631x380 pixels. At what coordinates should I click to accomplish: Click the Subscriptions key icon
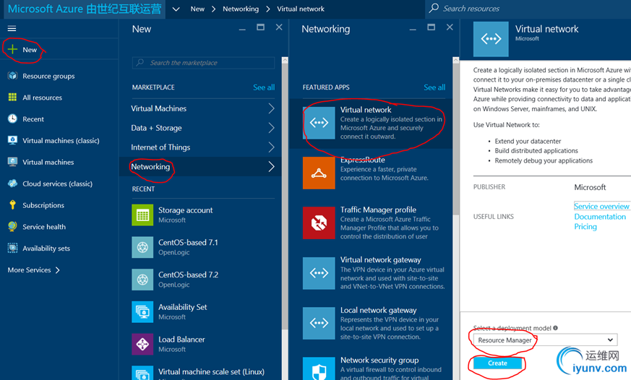click(x=12, y=204)
